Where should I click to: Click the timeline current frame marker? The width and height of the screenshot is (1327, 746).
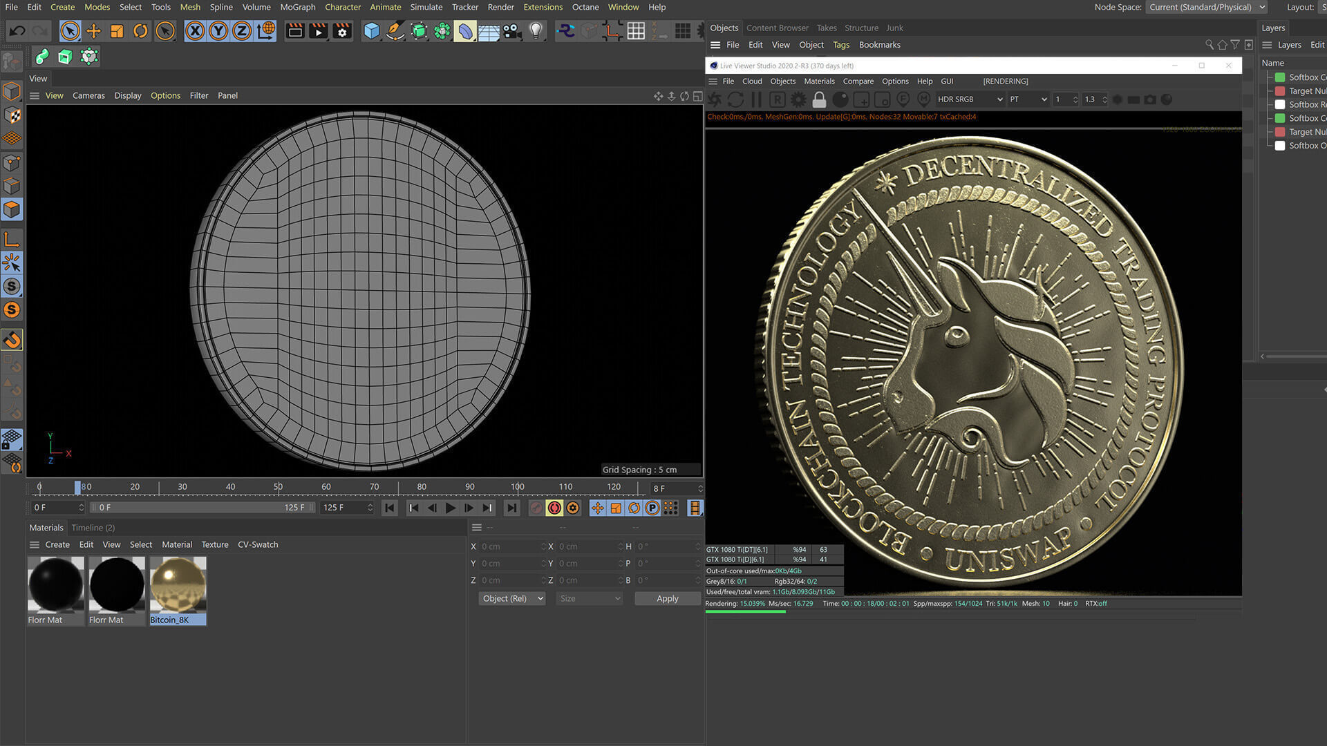pyautogui.click(x=77, y=488)
